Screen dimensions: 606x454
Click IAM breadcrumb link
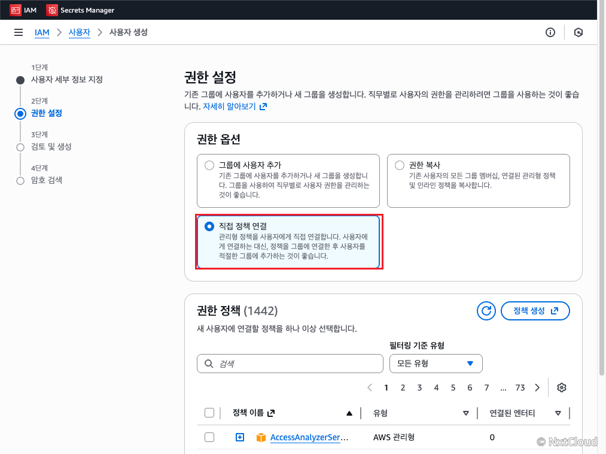pos(42,32)
